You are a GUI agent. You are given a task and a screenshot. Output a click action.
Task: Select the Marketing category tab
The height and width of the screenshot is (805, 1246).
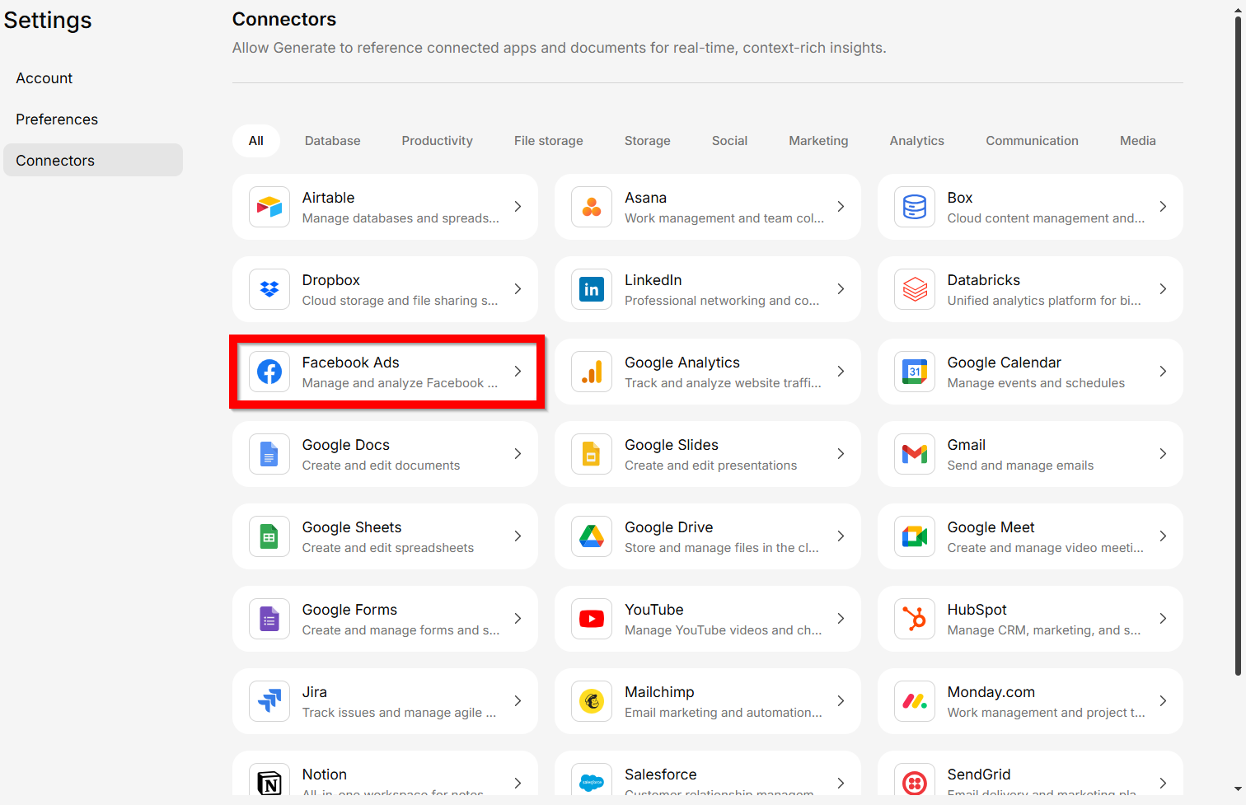coord(818,141)
